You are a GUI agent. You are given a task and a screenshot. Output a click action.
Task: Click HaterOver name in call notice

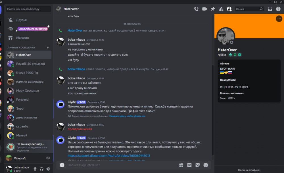[75, 30]
